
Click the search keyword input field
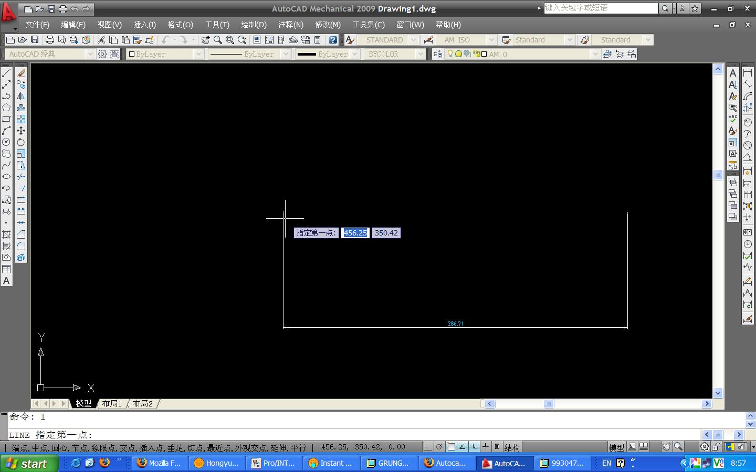(x=601, y=8)
